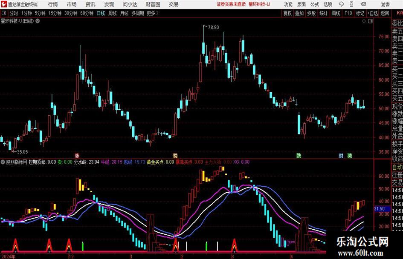Open the 选项 menu
Image resolution: width=403 pixels, height=259 pixels.
(328, 4)
